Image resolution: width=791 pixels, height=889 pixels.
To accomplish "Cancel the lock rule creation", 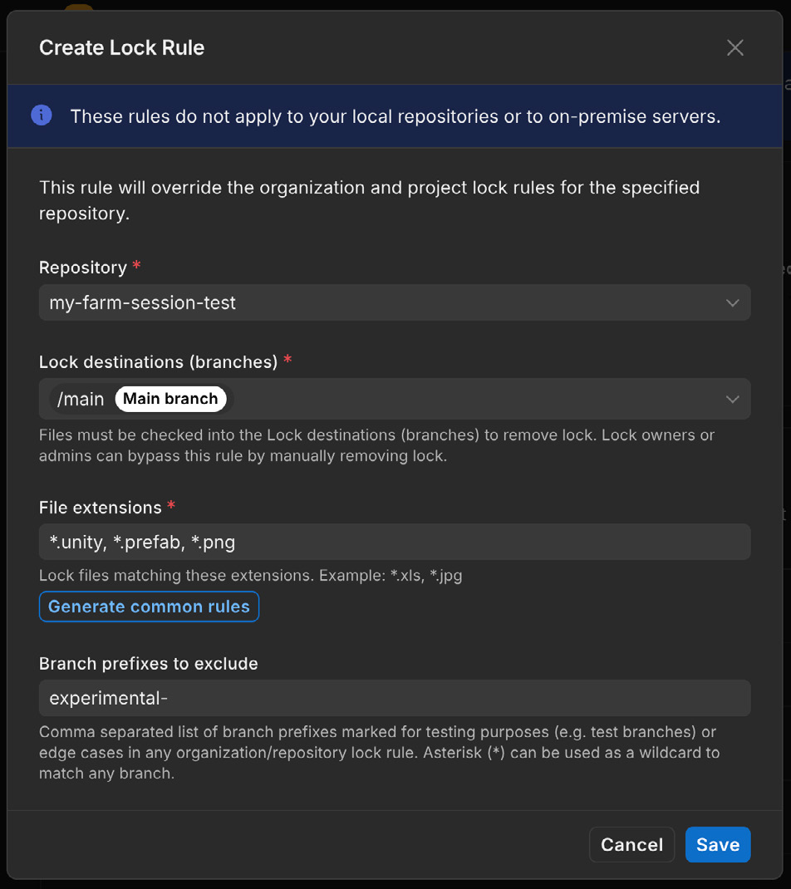I will (x=631, y=845).
